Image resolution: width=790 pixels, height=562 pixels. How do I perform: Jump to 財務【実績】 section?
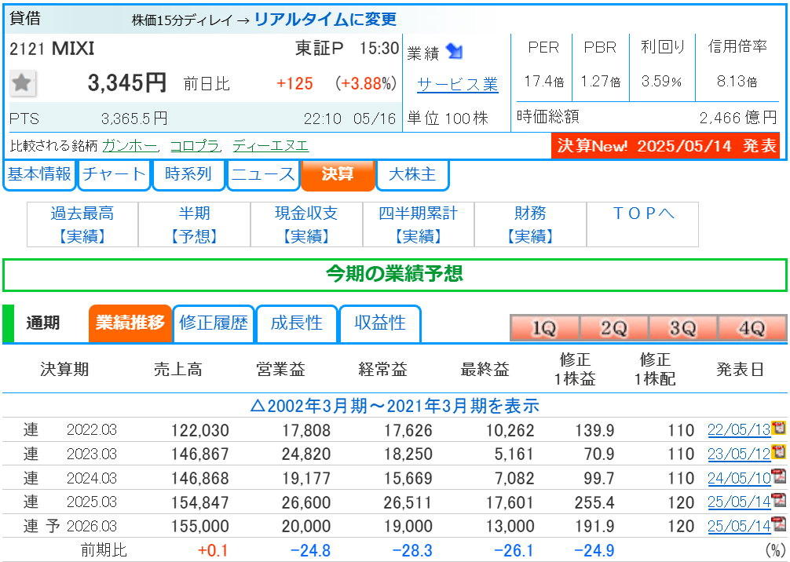pos(531,224)
